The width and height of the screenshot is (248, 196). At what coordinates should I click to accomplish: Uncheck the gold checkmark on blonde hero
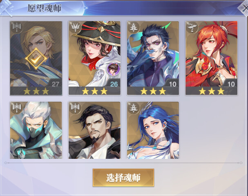click(36, 59)
